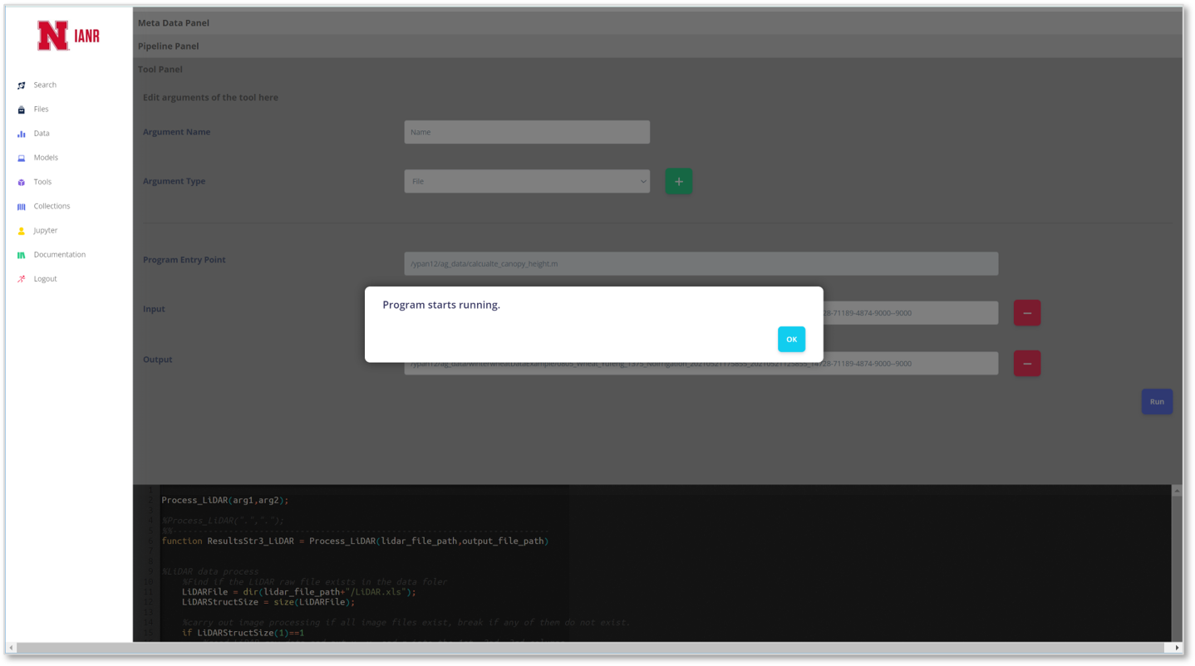Go to the Files section
The image size is (1195, 666).
click(x=41, y=109)
